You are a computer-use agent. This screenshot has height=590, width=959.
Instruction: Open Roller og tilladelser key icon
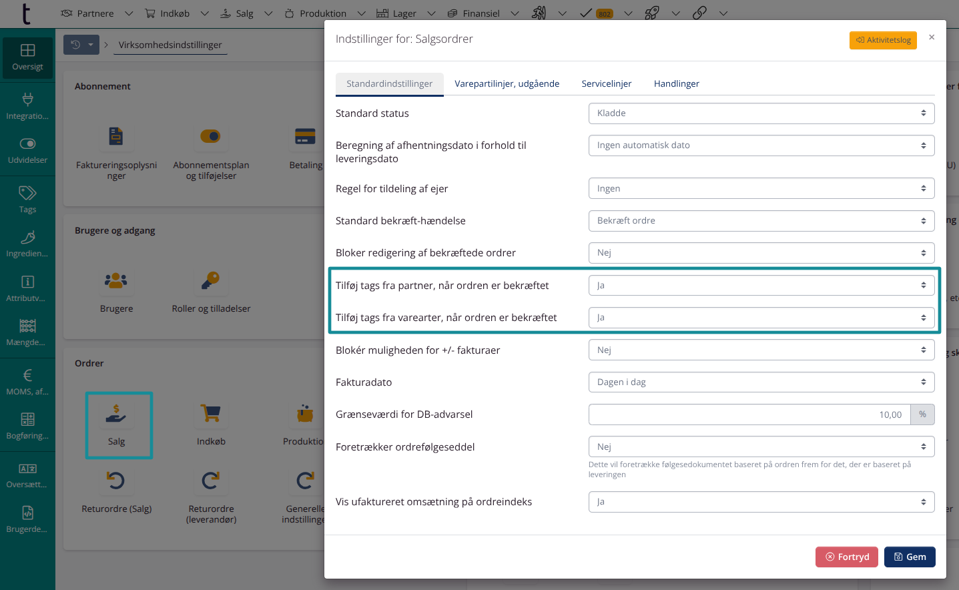tap(211, 281)
